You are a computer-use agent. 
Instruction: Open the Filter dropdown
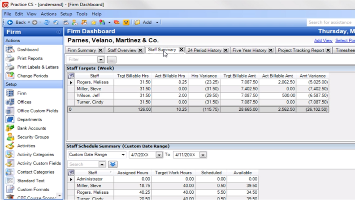(100, 60)
